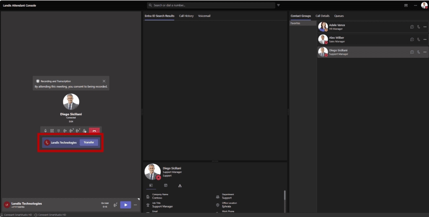Screen dimensions: 429x217
Task: Open the dial pad in call controls
Action: (58, 131)
